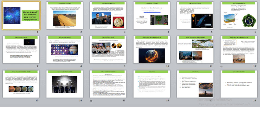
Task: Select slide 12 with the Mars rover picture
Action: (x=239, y=50)
